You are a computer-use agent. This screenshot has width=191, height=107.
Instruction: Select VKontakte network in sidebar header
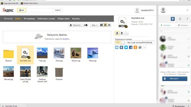click(172, 19)
